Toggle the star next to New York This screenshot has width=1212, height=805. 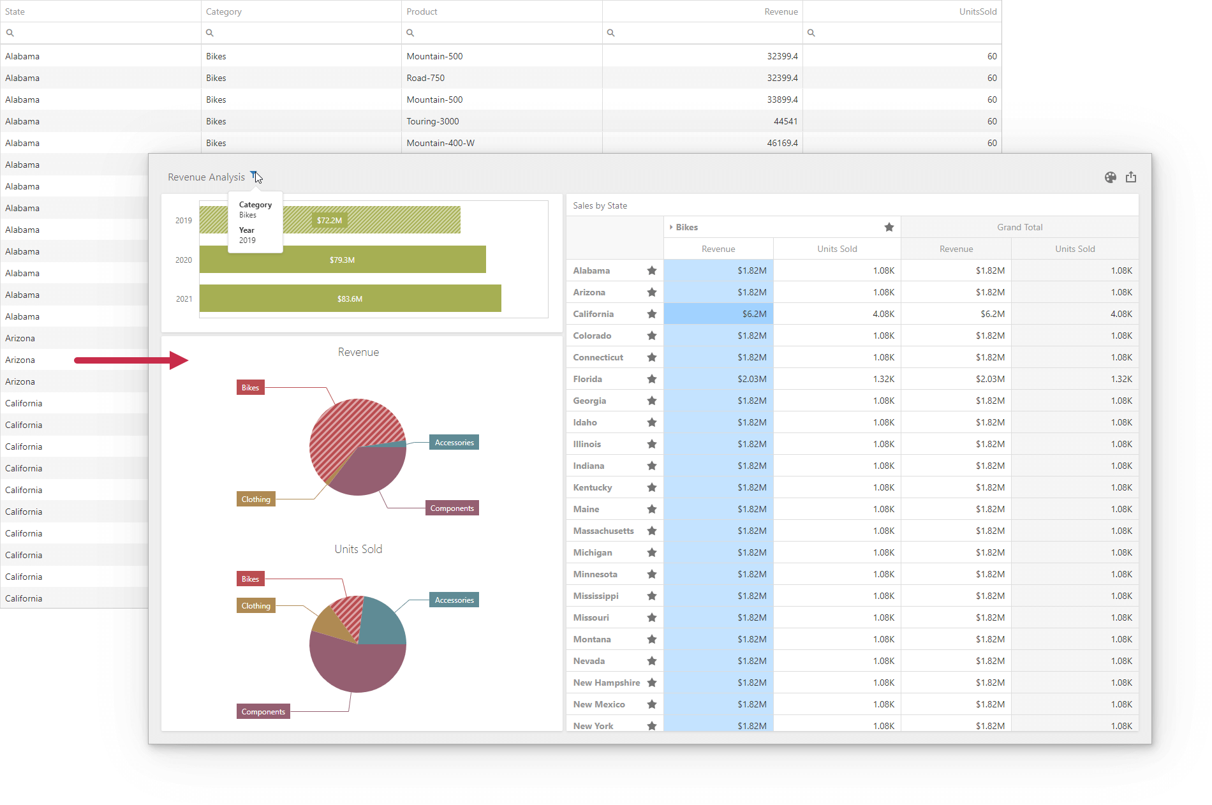coord(652,726)
